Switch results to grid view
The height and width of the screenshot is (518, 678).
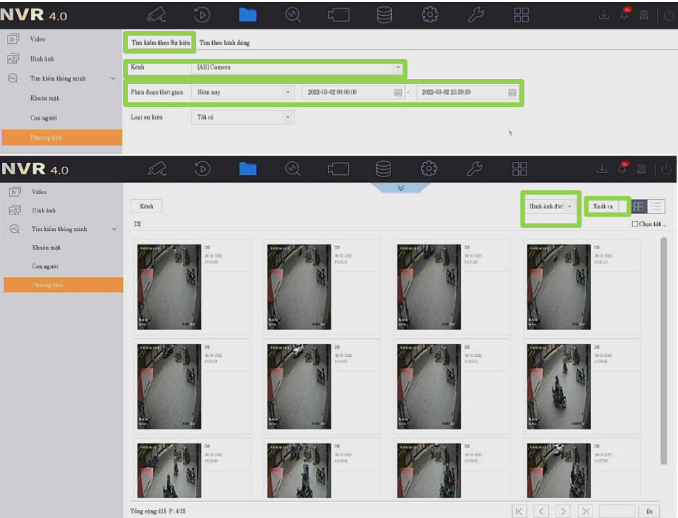(x=638, y=206)
